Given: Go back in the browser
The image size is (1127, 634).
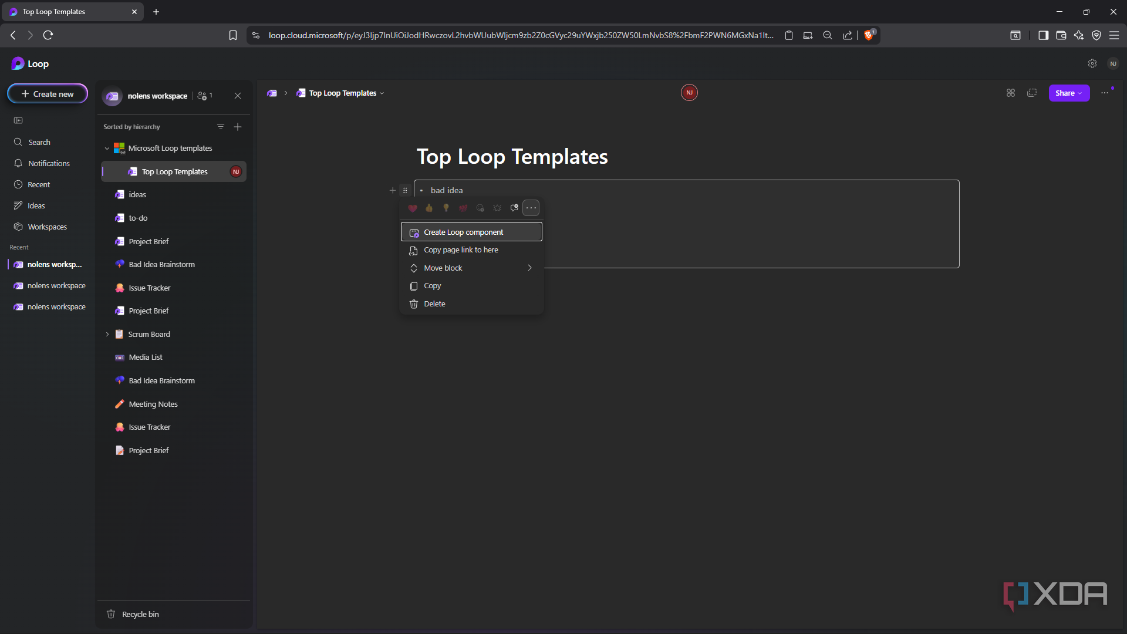Looking at the screenshot, I should pos(13,35).
